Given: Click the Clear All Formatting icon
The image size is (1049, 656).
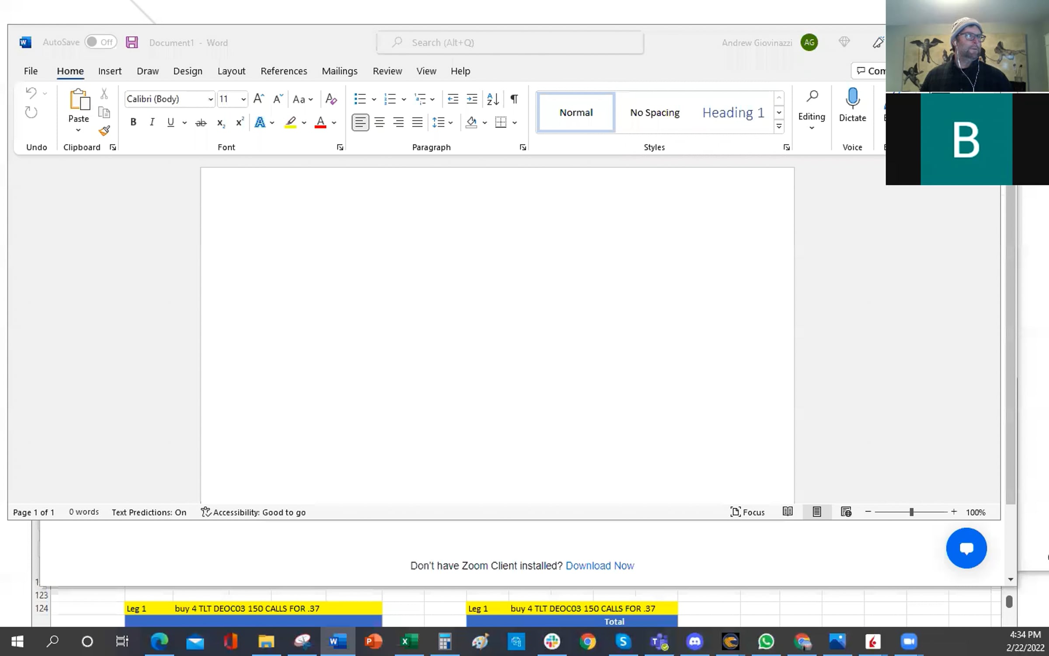Looking at the screenshot, I should tap(331, 99).
